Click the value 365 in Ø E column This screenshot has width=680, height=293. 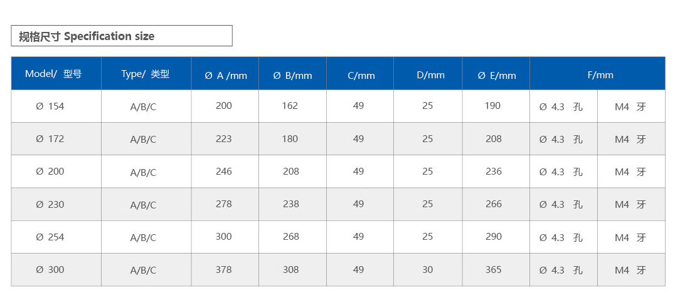pyautogui.click(x=493, y=270)
